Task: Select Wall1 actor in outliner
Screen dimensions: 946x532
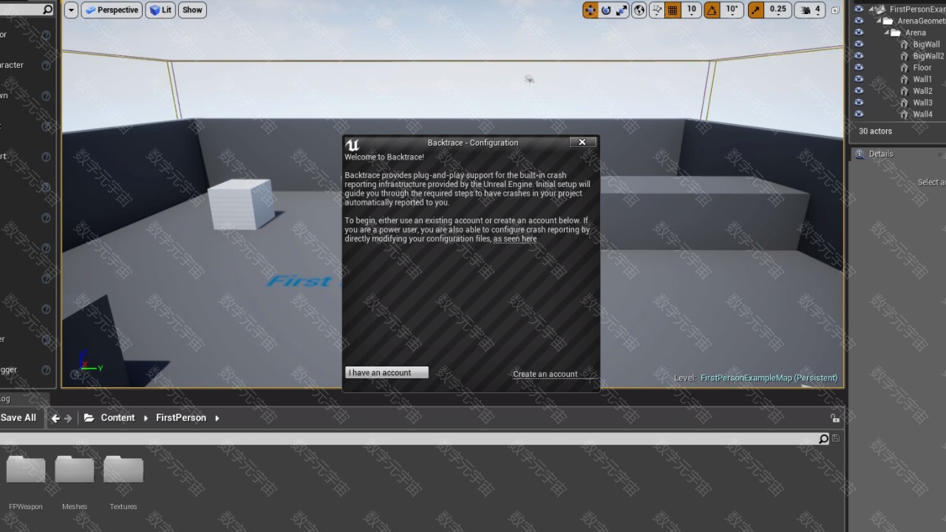Action: click(922, 79)
